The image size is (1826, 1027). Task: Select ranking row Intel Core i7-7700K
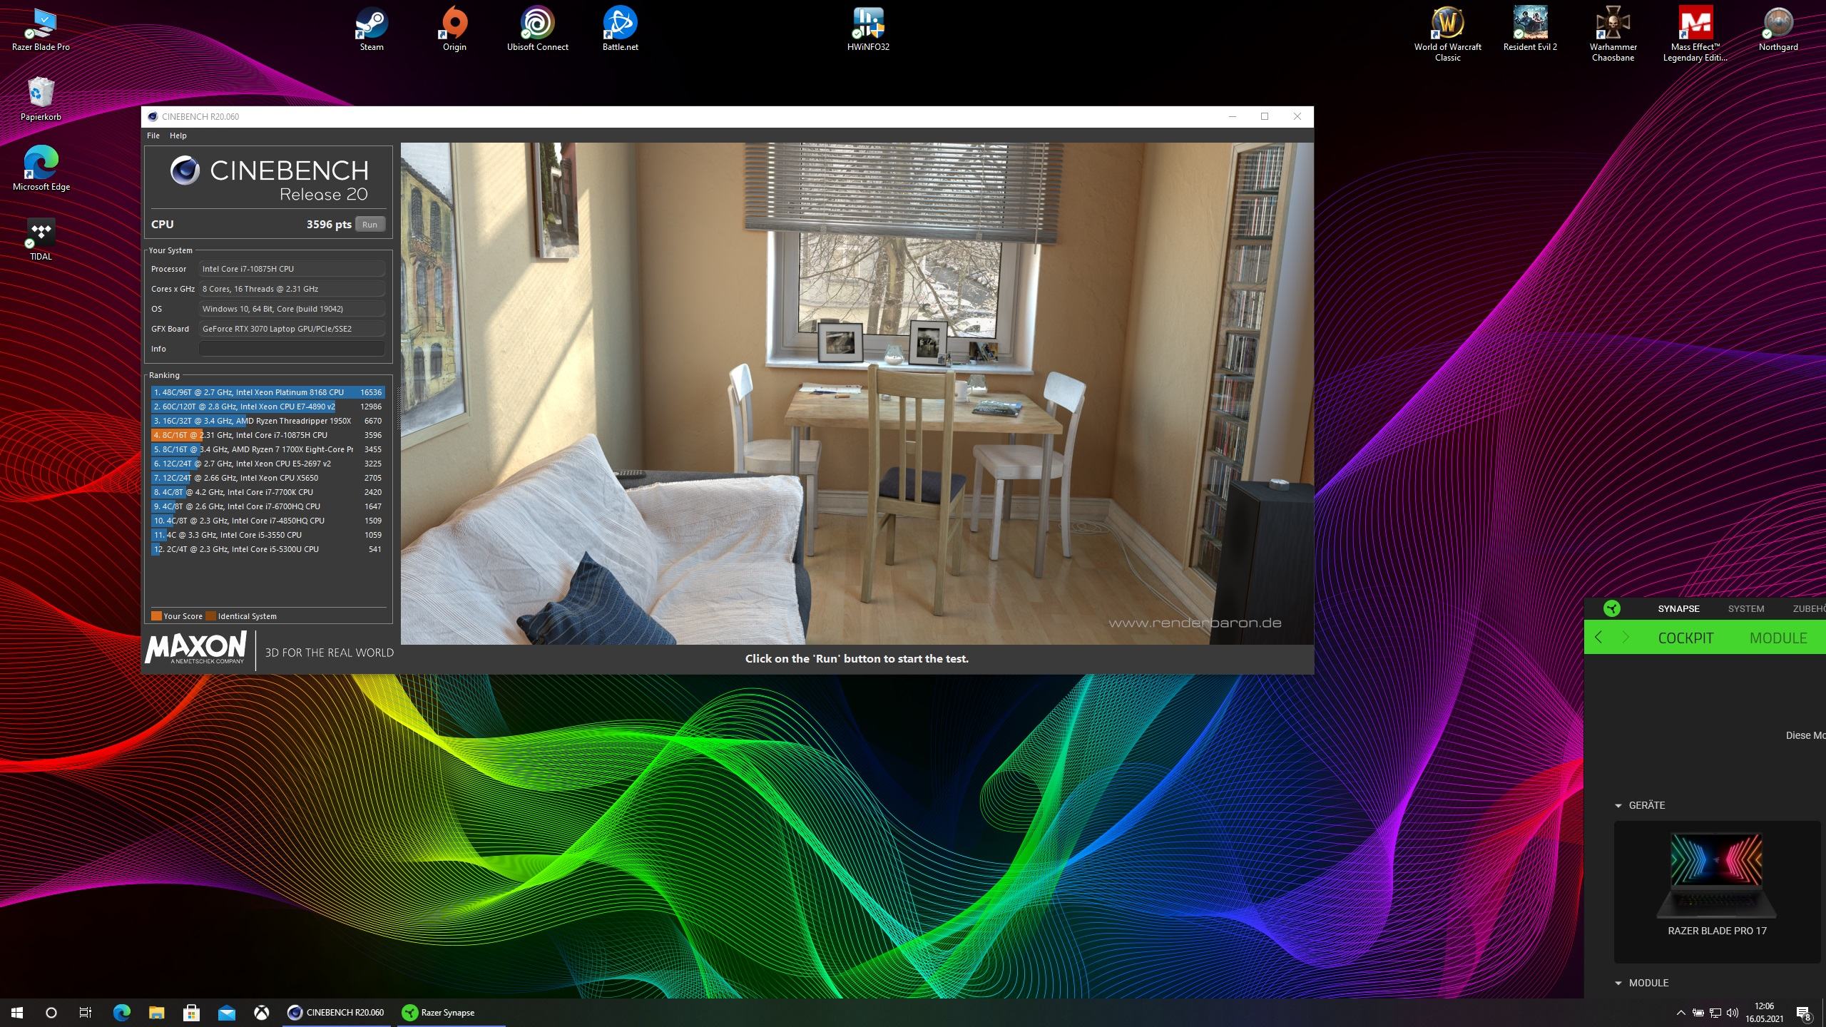267,492
